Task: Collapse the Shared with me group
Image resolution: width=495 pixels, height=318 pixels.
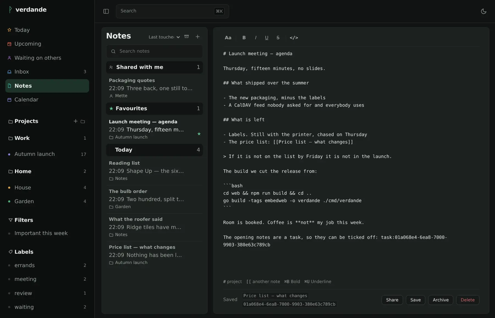Action: pos(155,67)
